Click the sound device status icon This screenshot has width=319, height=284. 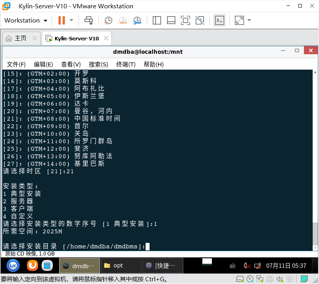(279, 278)
